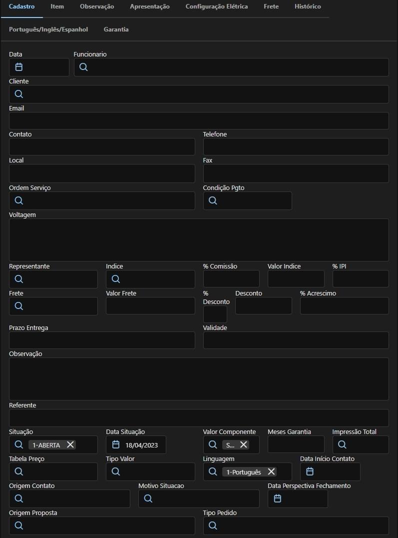Click into the Email input field
Image resolution: width=398 pixels, height=538 pixels.
(x=199, y=120)
